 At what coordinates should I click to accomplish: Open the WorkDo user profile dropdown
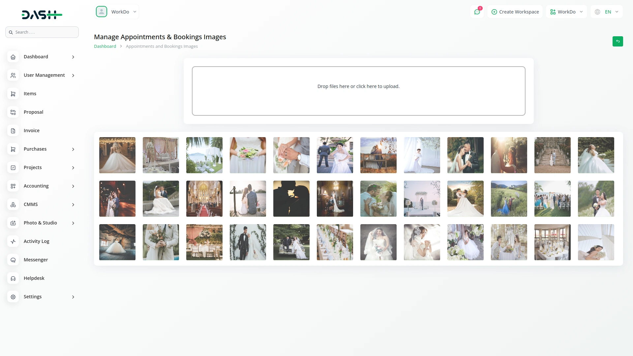click(x=117, y=12)
